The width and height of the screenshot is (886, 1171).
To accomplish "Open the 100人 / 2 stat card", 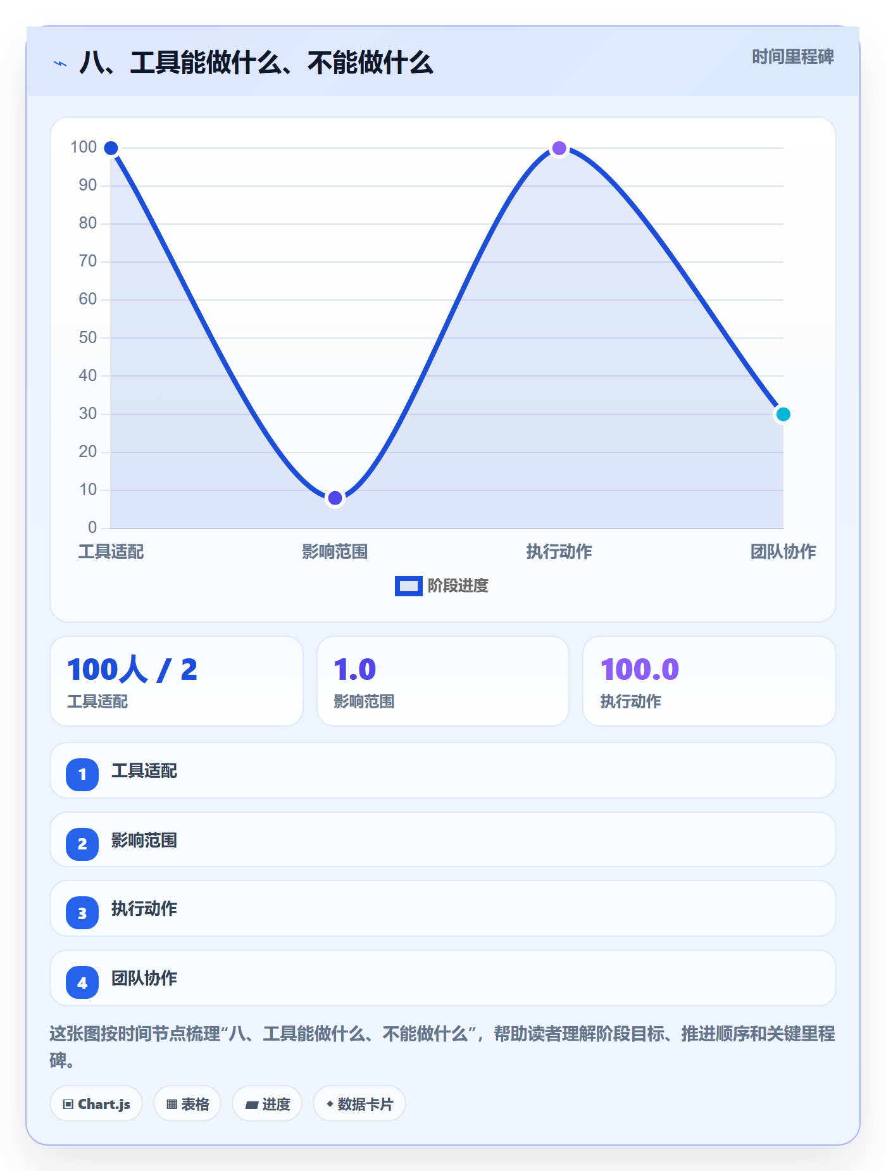I will click(x=177, y=681).
